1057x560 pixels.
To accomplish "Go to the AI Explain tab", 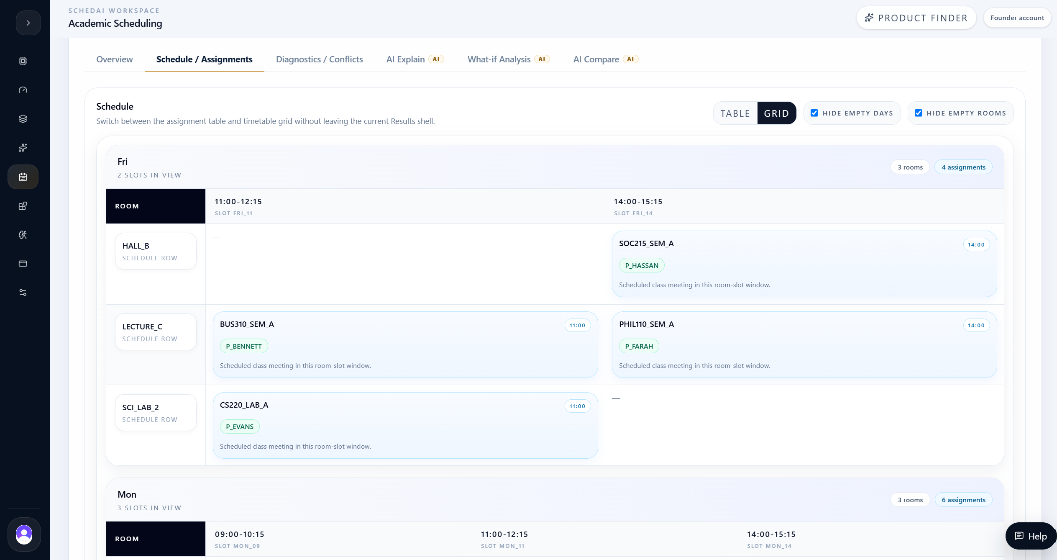I will pos(415,59).
